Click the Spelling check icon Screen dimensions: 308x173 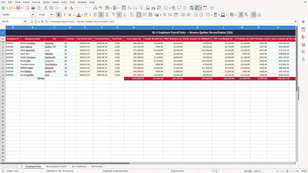(x=101, y=8)
